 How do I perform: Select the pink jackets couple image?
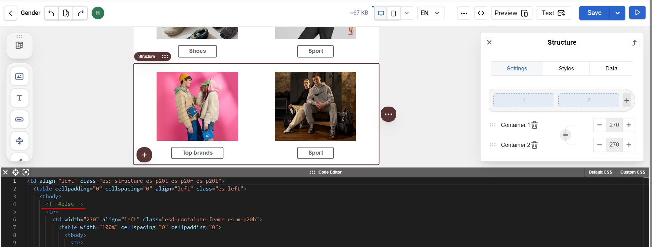(197, 106)
